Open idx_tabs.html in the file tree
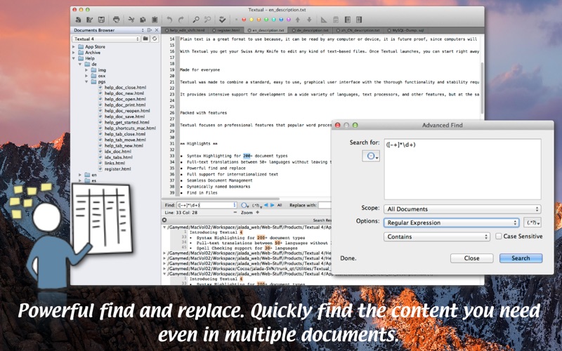The height and width of the screenshot is (351, 562). [118, 157]
